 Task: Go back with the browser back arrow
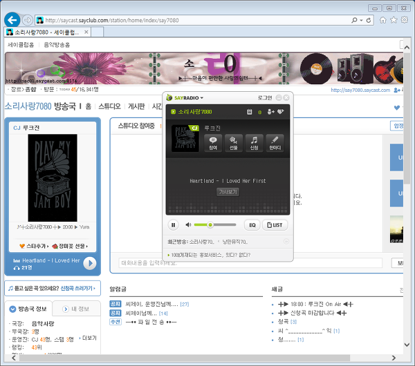tap(12, 20)
